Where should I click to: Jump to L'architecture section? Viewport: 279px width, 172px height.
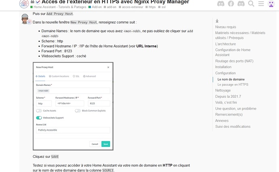[x=226, y=44]
